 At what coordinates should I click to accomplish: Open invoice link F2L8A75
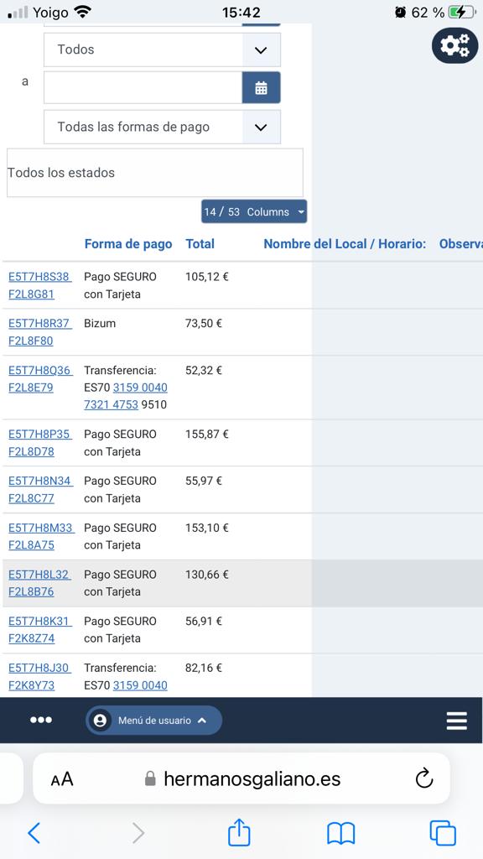31,545
